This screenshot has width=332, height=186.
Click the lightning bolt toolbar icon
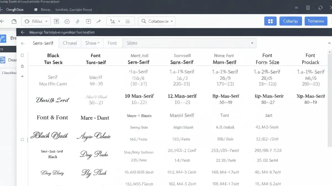[x=77, y=21]
